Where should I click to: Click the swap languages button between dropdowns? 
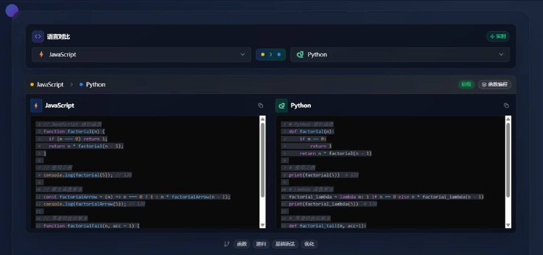coord(270,55)
